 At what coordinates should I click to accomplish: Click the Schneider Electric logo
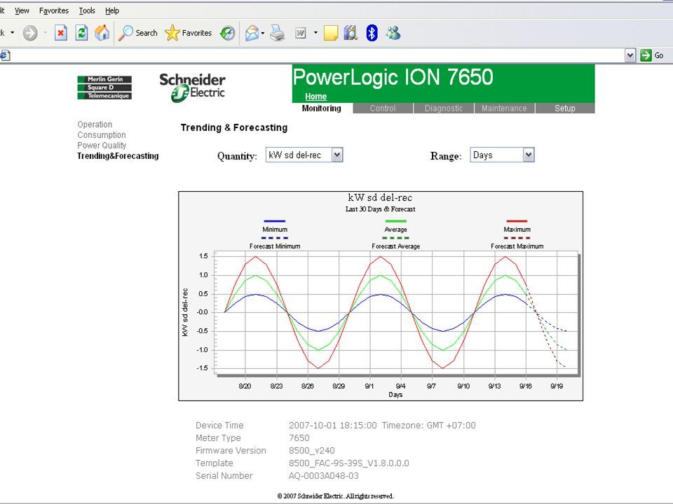(192, 87)
